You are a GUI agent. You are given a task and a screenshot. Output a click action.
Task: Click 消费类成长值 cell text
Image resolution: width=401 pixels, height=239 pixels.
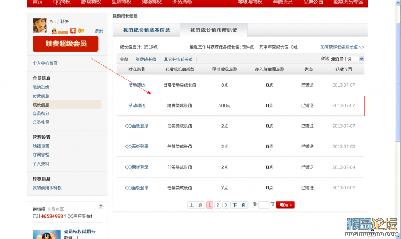[x=180, y=105]
